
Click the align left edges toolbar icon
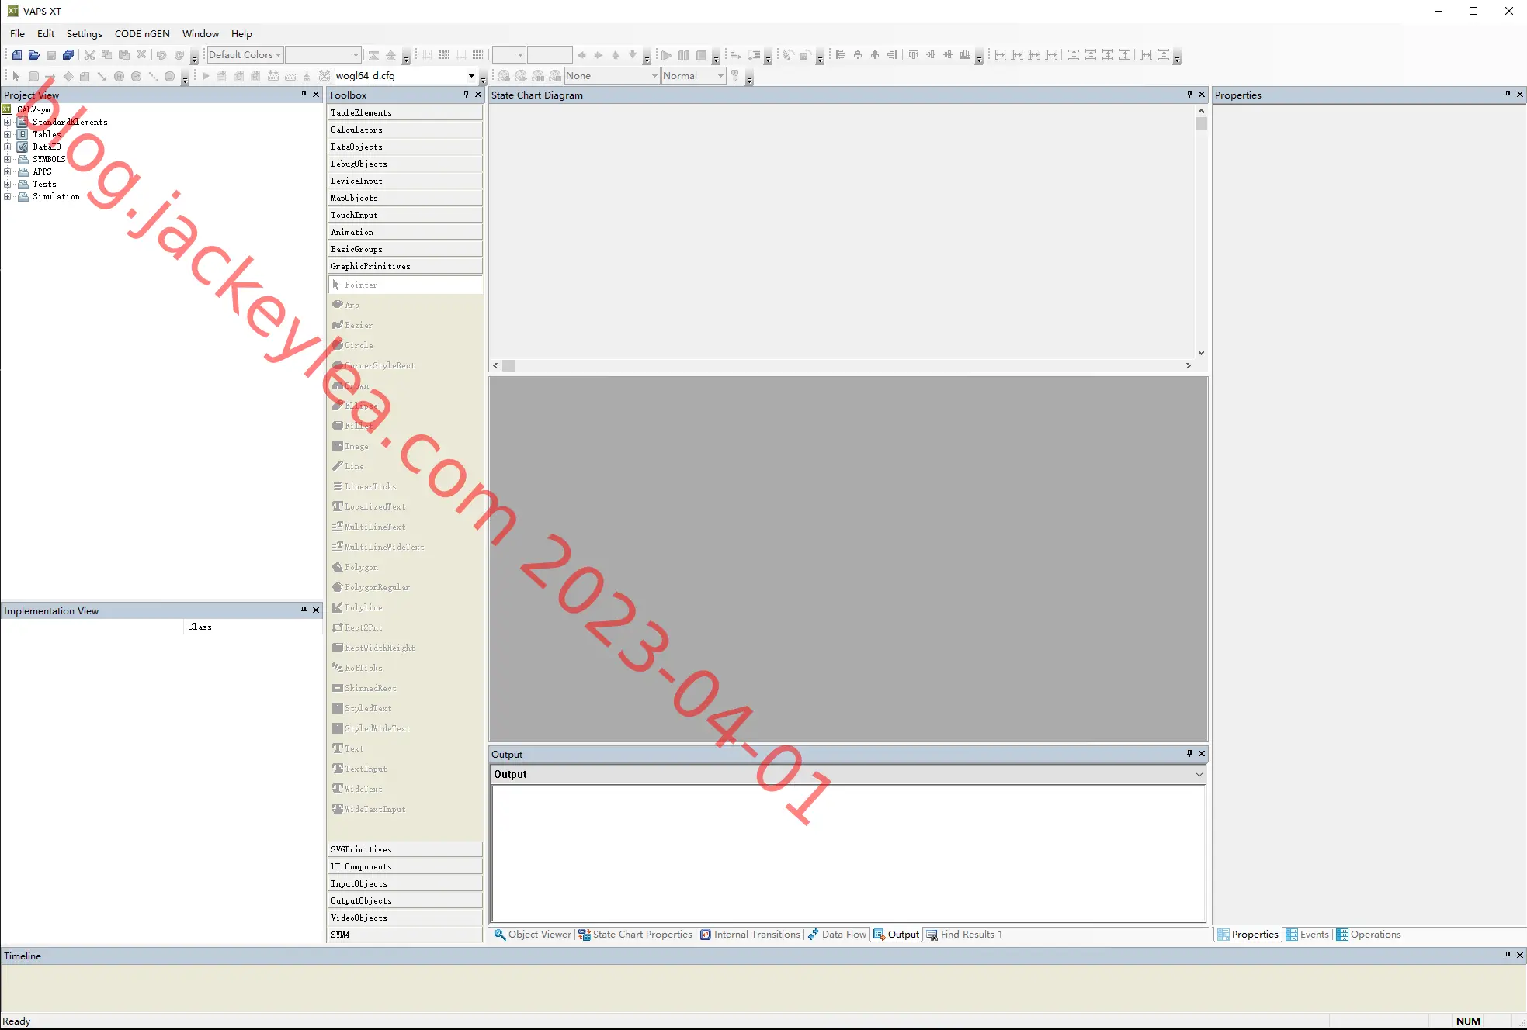(x=840, y=55)
